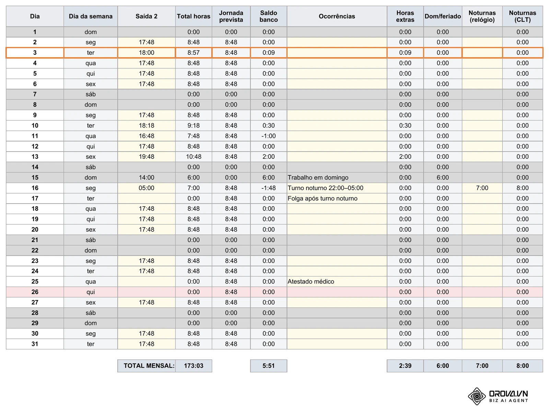Select the 'Ocorrências' column header
Image resolution: width=549 pixels, height=419 pixels.
[337, 16]
